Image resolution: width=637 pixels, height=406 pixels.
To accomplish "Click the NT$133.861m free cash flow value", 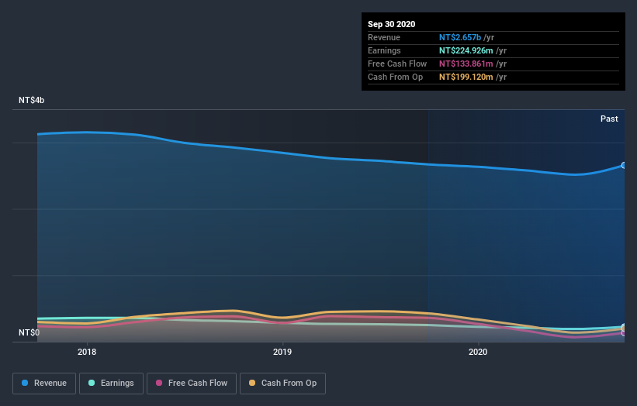I will point(466,64).
